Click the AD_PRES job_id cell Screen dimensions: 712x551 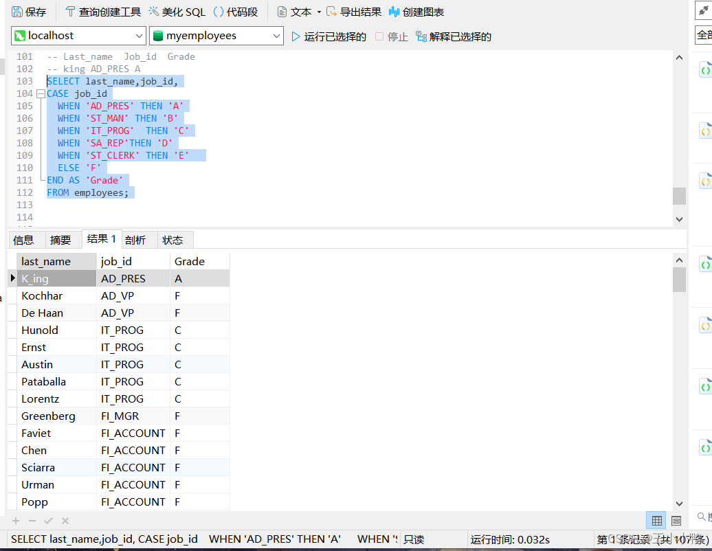pos(133,279)
